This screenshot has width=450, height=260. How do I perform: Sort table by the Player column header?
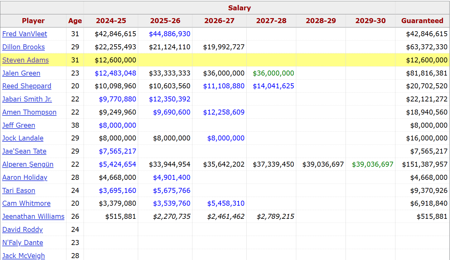[33, 21]
